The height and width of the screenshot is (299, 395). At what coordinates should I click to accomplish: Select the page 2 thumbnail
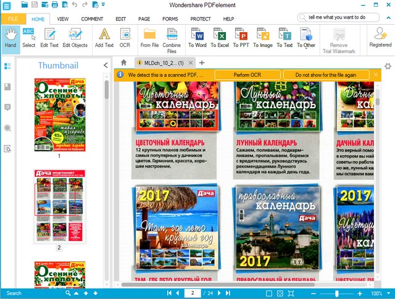point(59,206)
